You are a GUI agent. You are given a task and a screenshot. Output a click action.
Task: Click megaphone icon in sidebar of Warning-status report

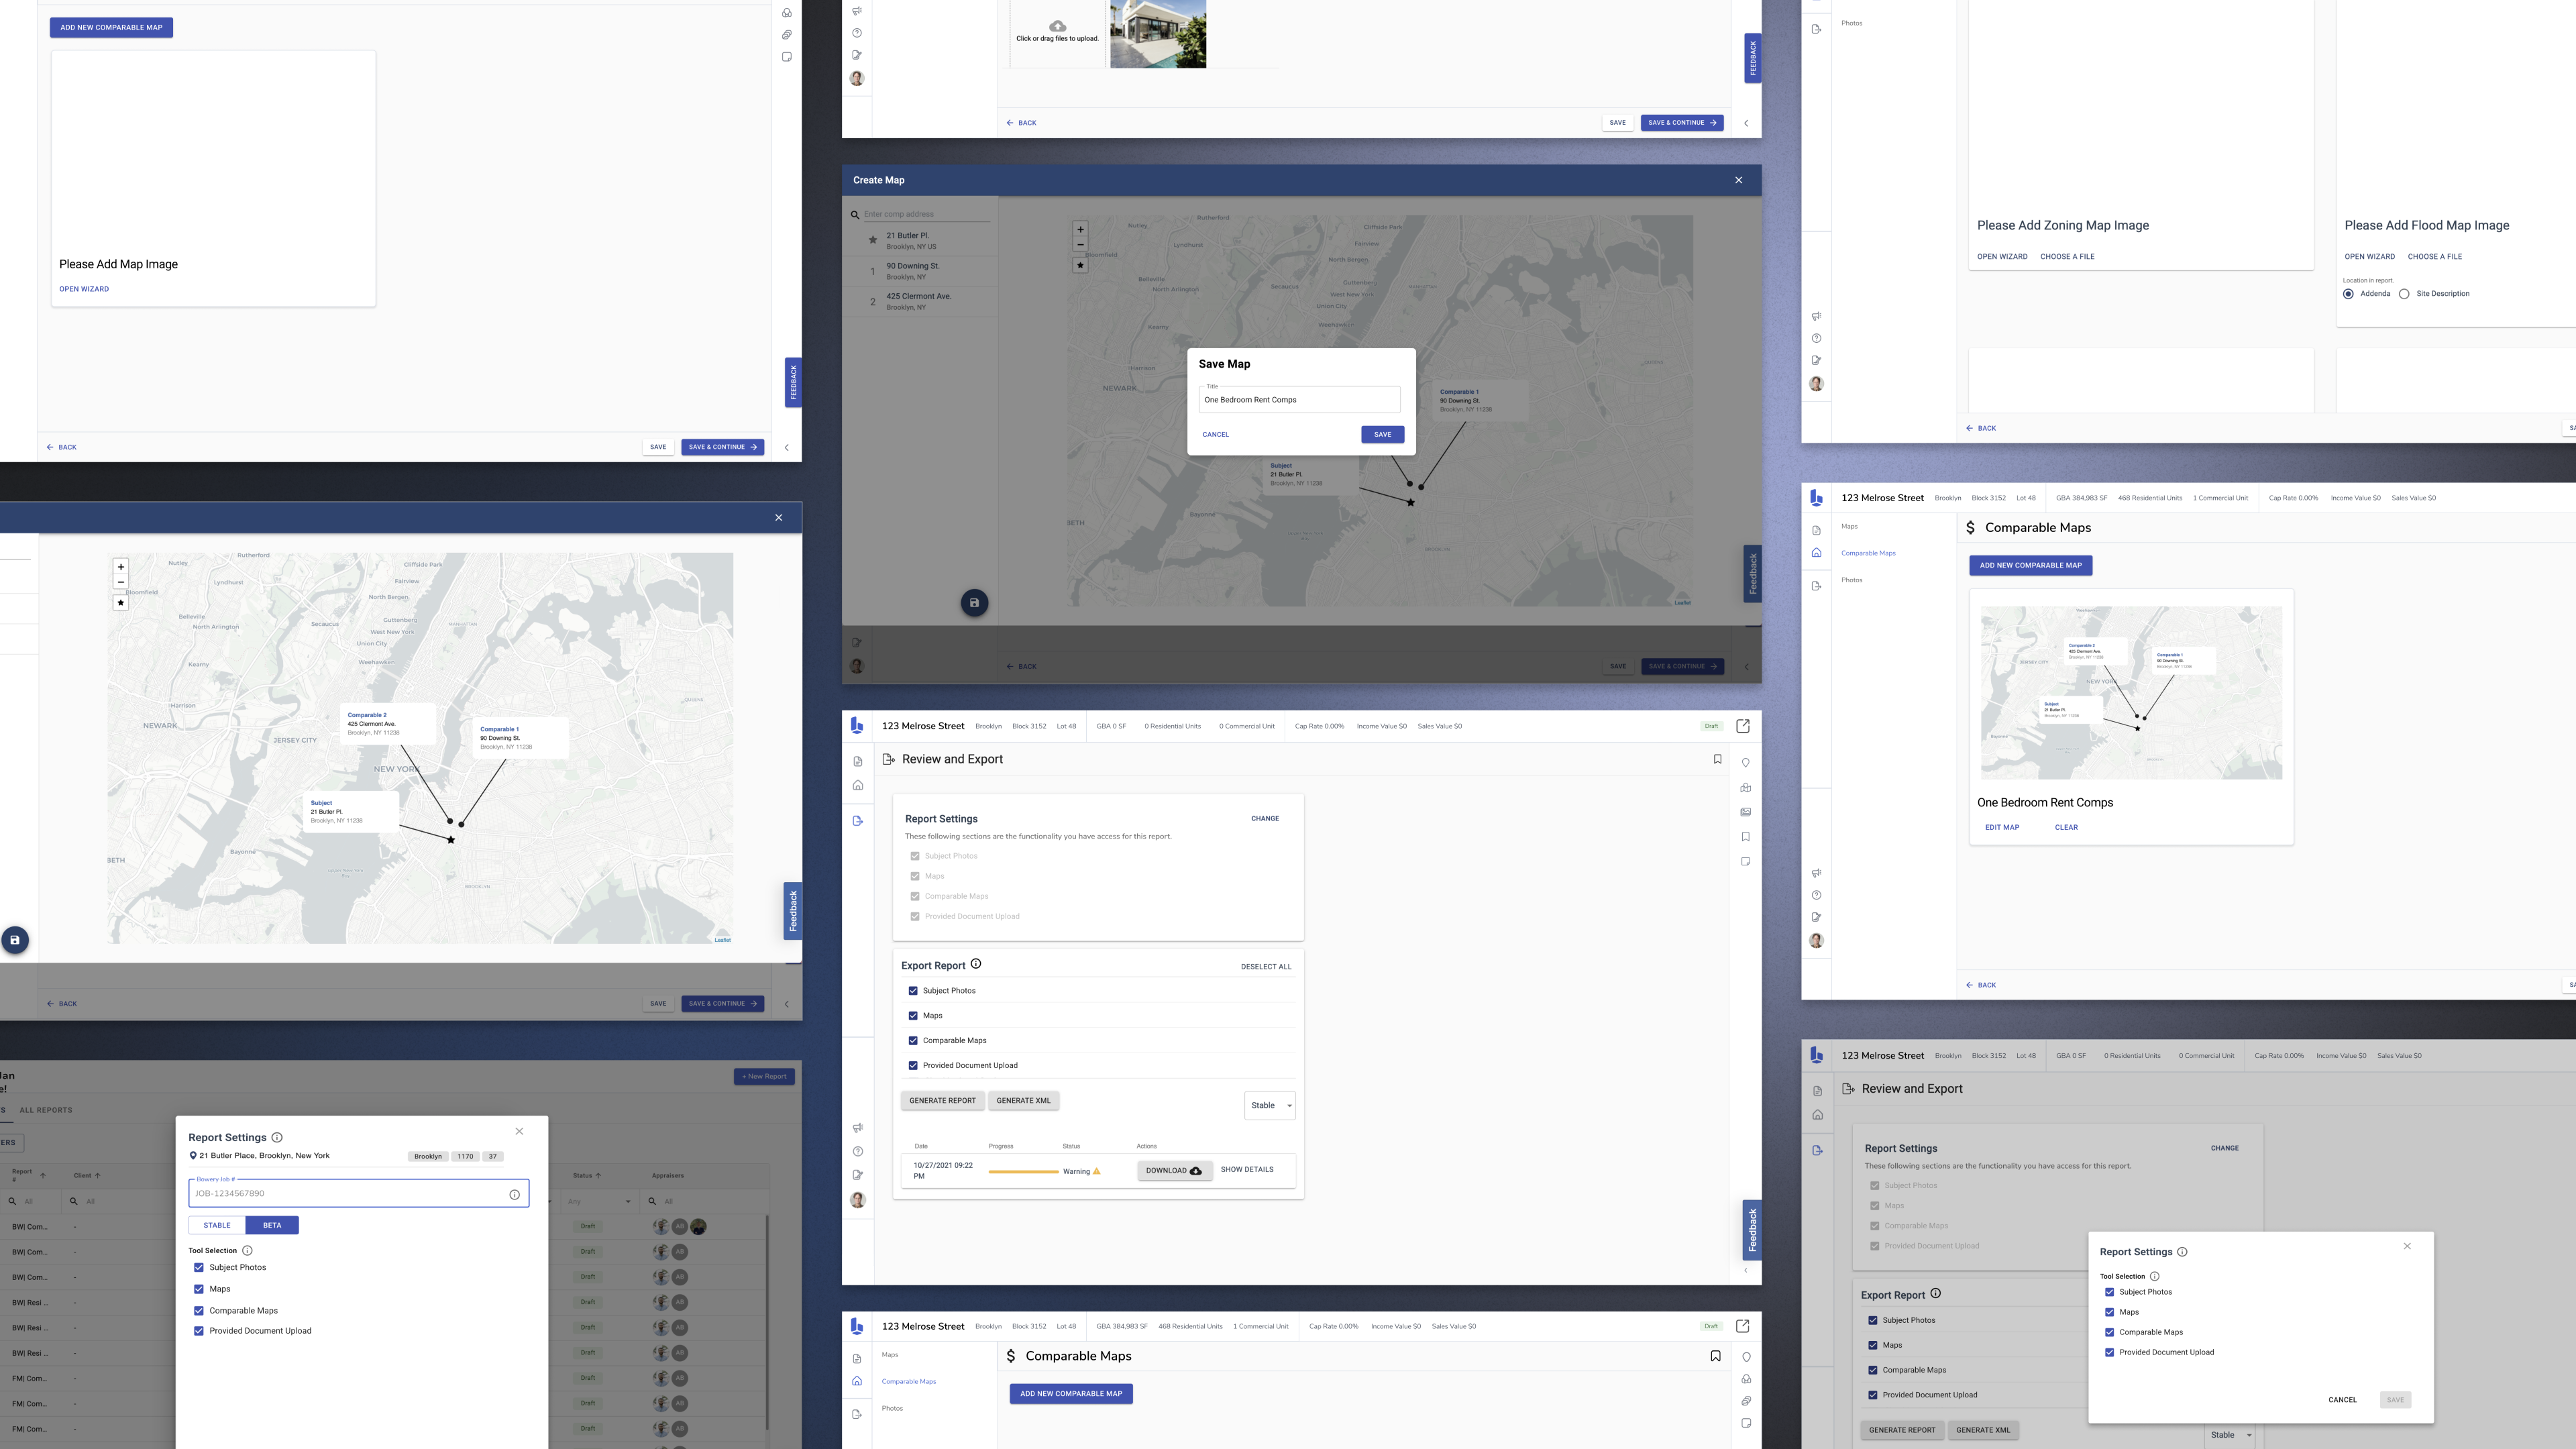[857, 1128]
